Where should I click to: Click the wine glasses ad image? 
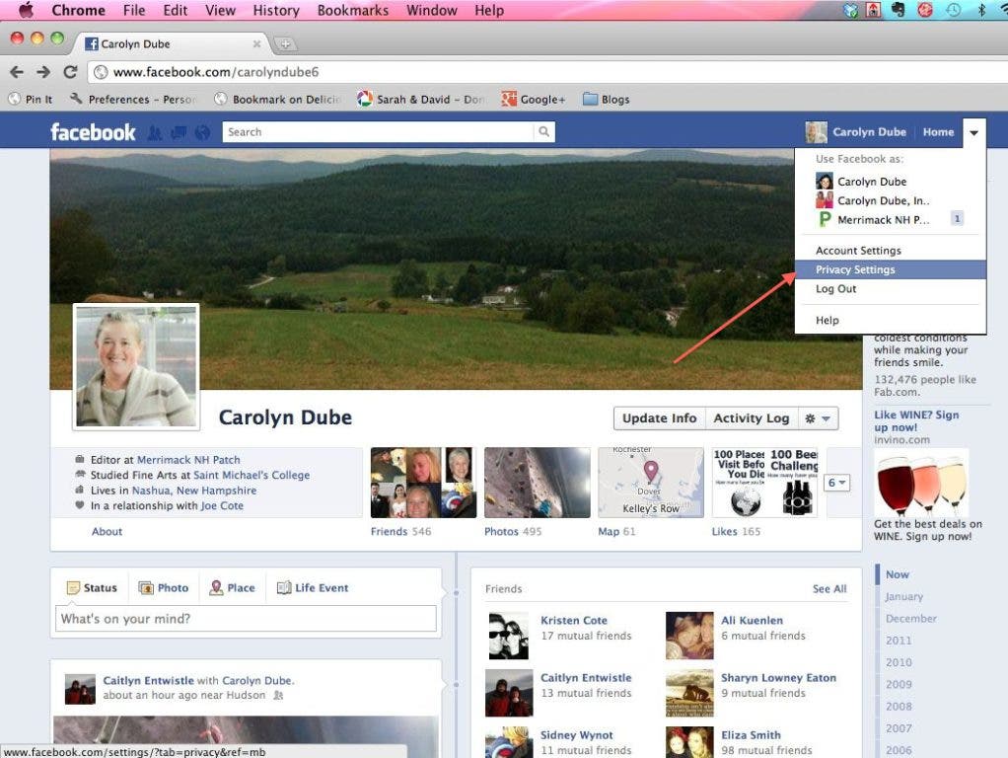[x=921, y=484]
